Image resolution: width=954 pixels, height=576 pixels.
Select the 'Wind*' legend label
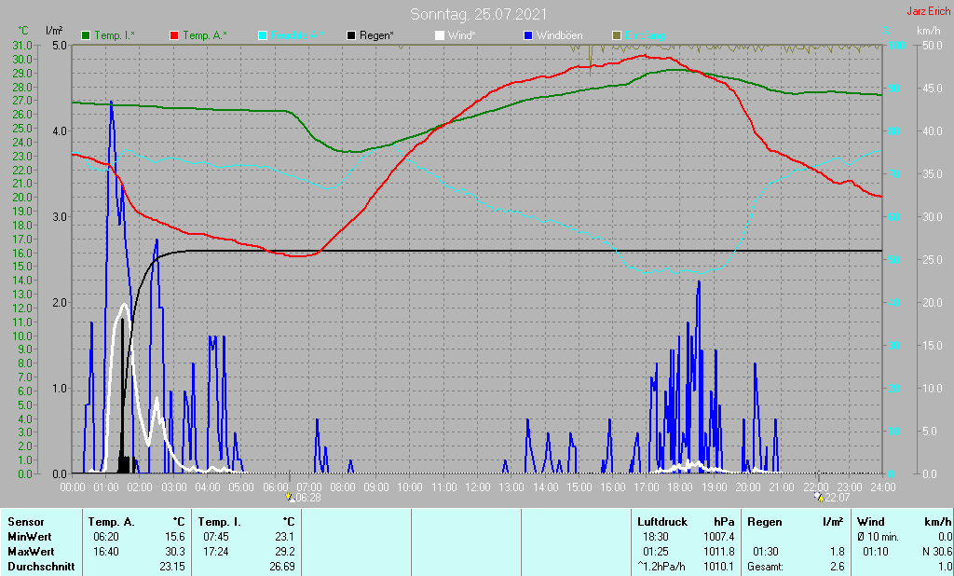(461, 35)
